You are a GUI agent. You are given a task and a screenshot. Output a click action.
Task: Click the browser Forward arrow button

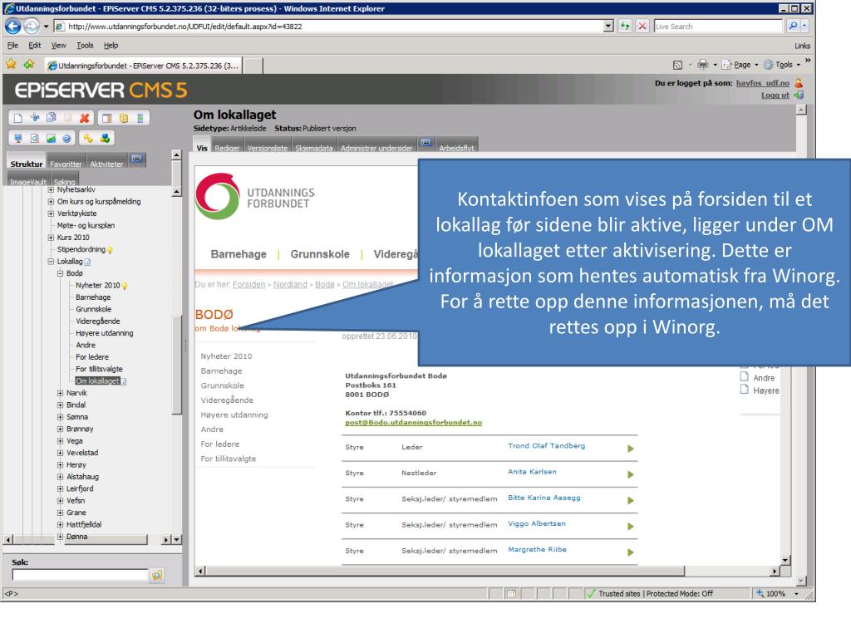click(x=32, y=26)
